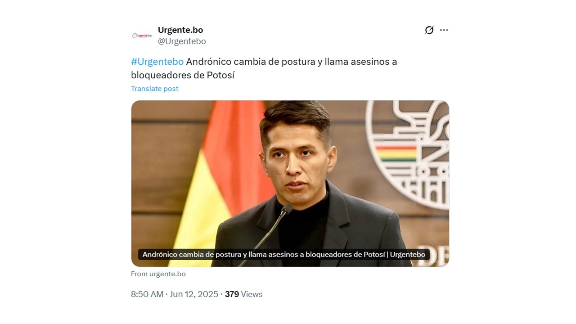Follow the #Urgentebo hashtag link
576x324 pixels.
pos(157,62)
